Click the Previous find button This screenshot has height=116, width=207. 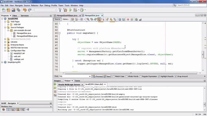(x=98, y=76)
